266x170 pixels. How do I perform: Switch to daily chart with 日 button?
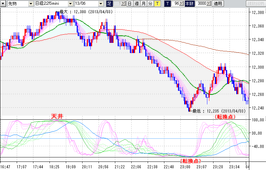coord(130,4)
